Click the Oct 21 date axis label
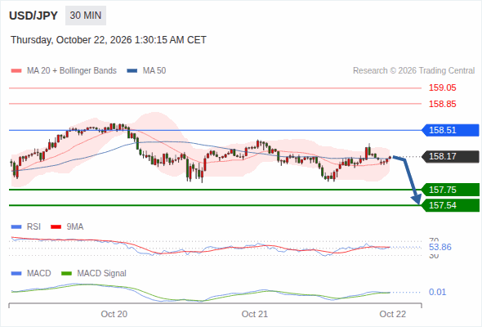The height and width of the screenshot is (327, 482). point(255,314)
